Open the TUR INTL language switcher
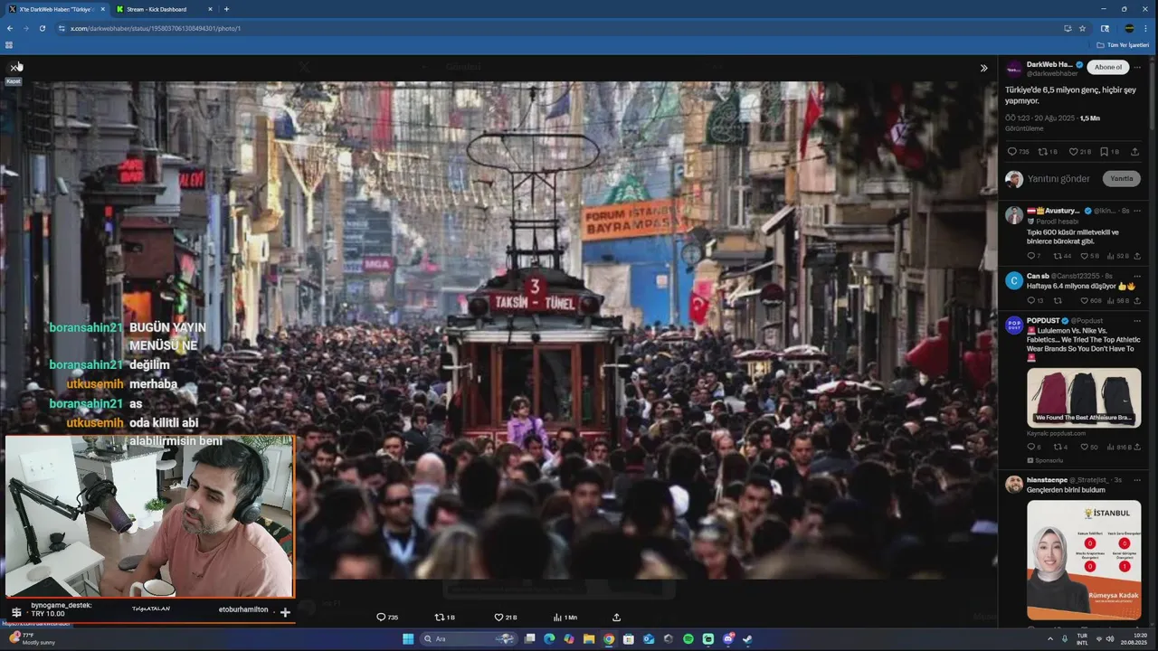The image size is (1158, 651). (x=1082, y=638)
